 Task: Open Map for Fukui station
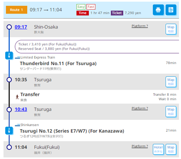[x=171, y=149]
